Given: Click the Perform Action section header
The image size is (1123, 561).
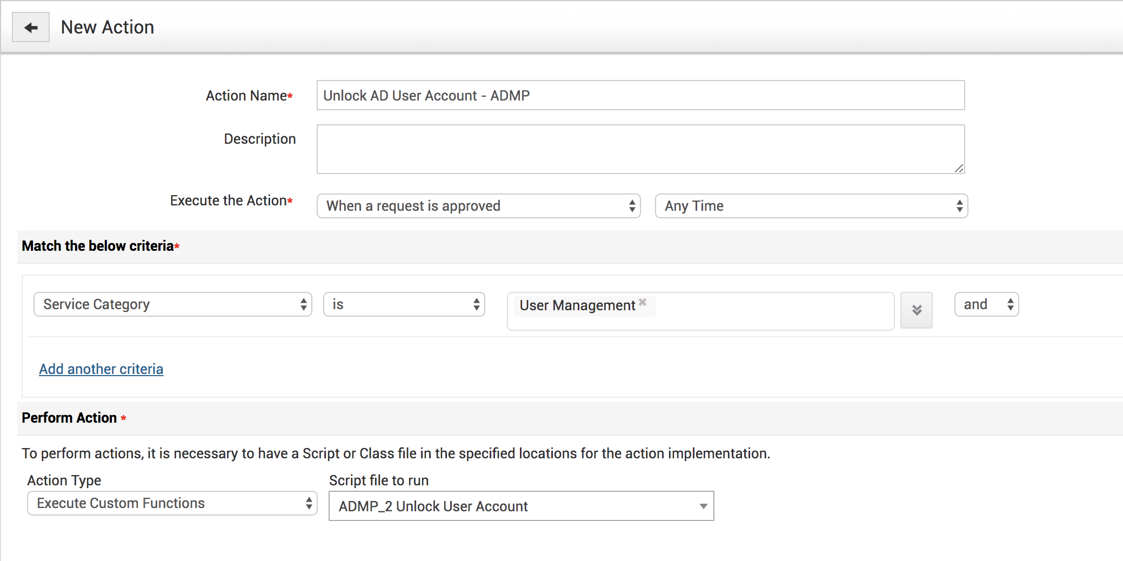Looking at the screenshot, I should tap(69, 418).
